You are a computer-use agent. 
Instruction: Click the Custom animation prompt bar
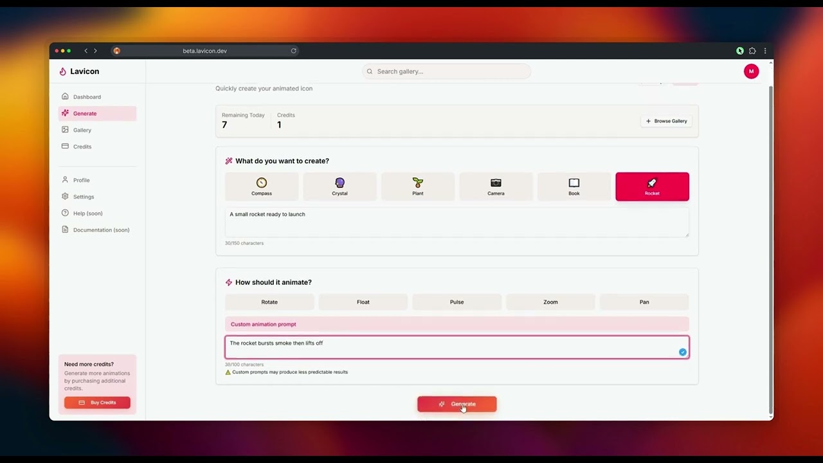(x=457, y=324)
